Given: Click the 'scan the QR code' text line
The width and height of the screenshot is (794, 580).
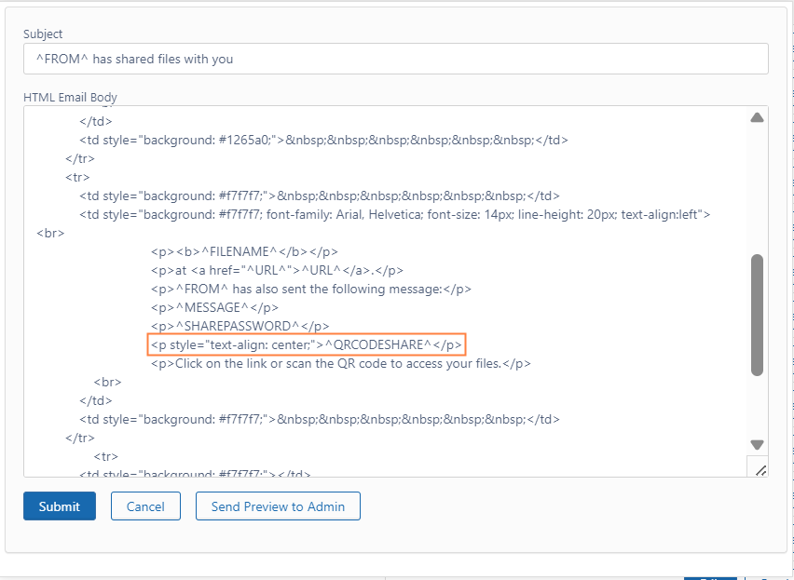Looking at the screenshot, I should (x=340, y=363).
